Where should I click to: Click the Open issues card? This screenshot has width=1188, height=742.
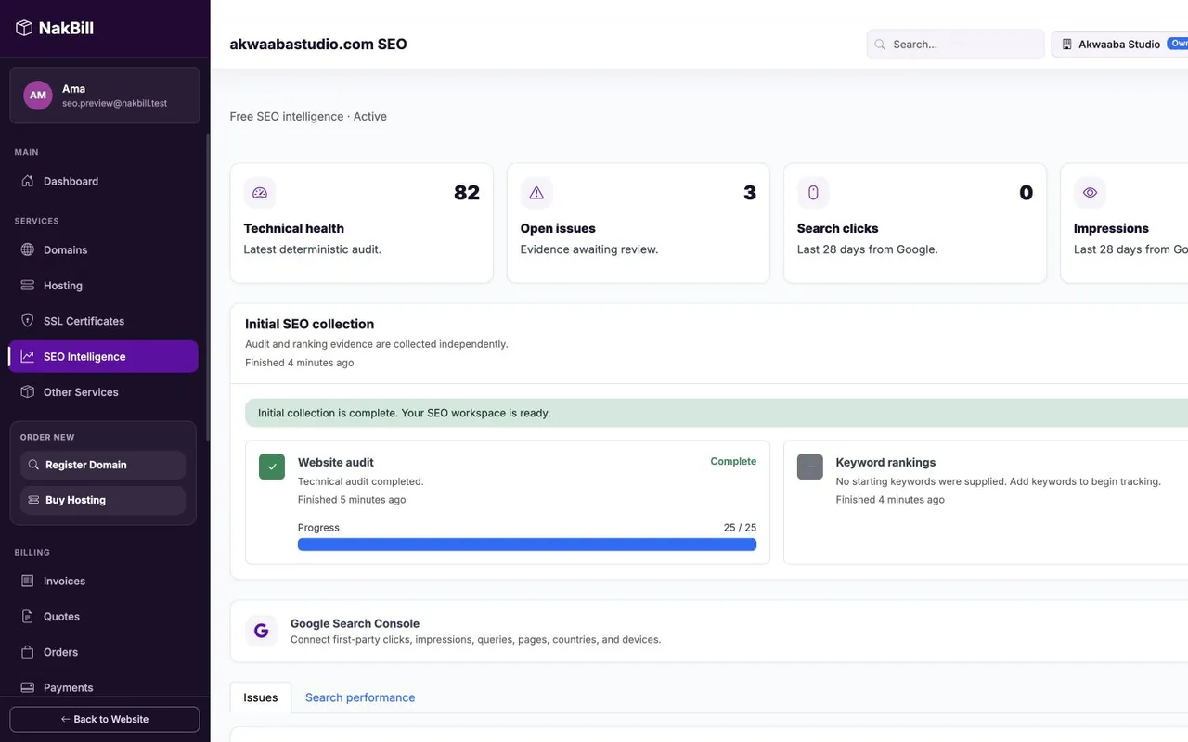tap(639, 224)
